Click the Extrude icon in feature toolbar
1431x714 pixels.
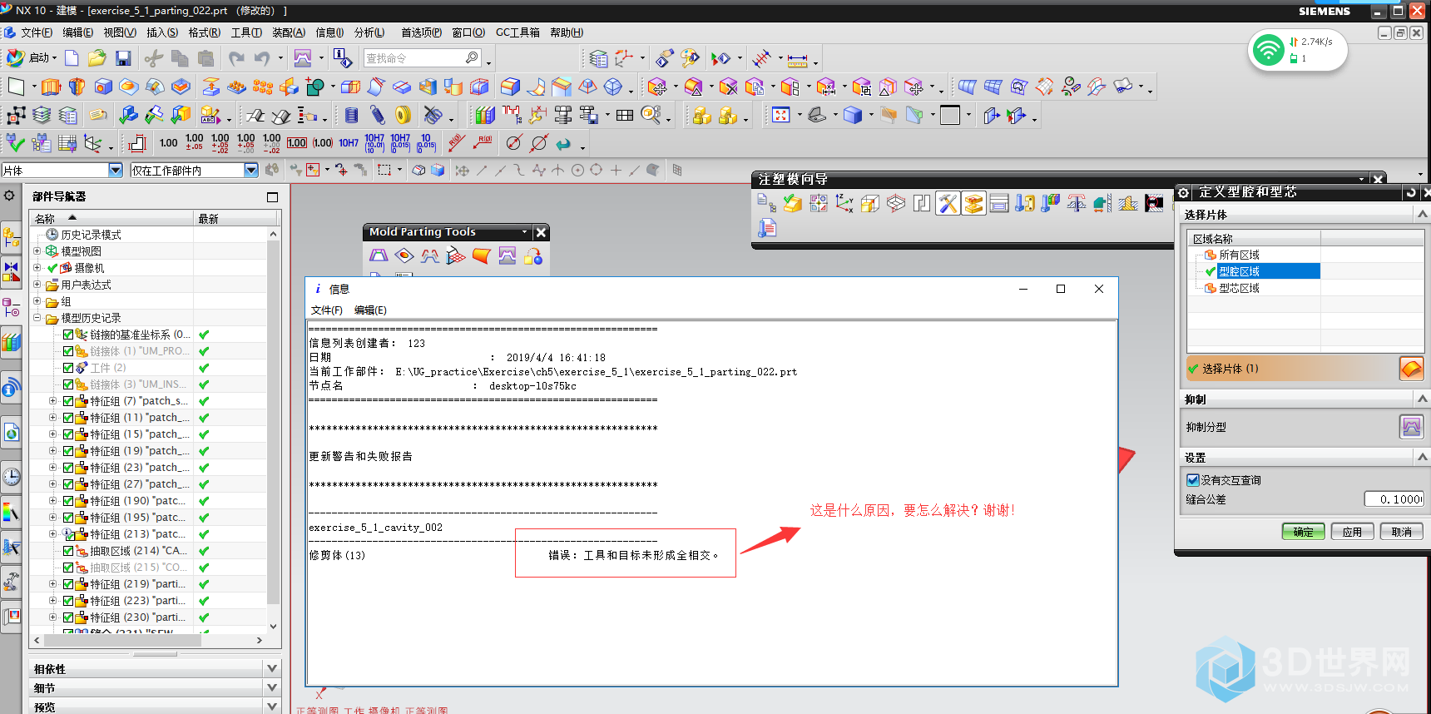click(51, 87)
